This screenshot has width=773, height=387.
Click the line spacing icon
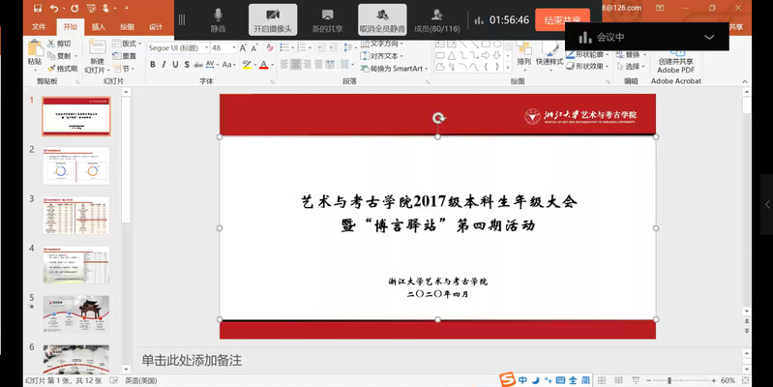(x=348, y=47)
